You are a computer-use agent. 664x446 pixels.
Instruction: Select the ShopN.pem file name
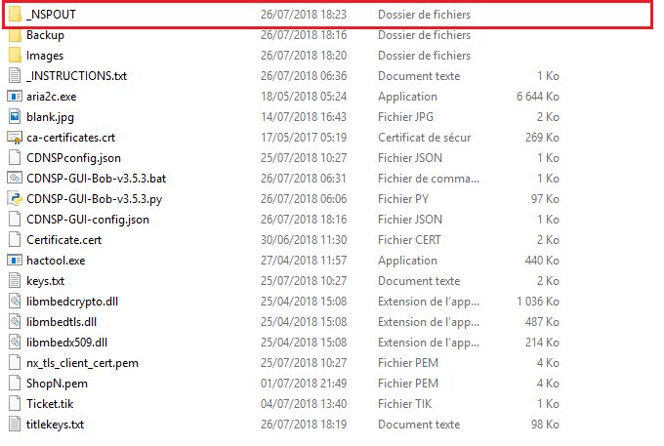point(57,384)
